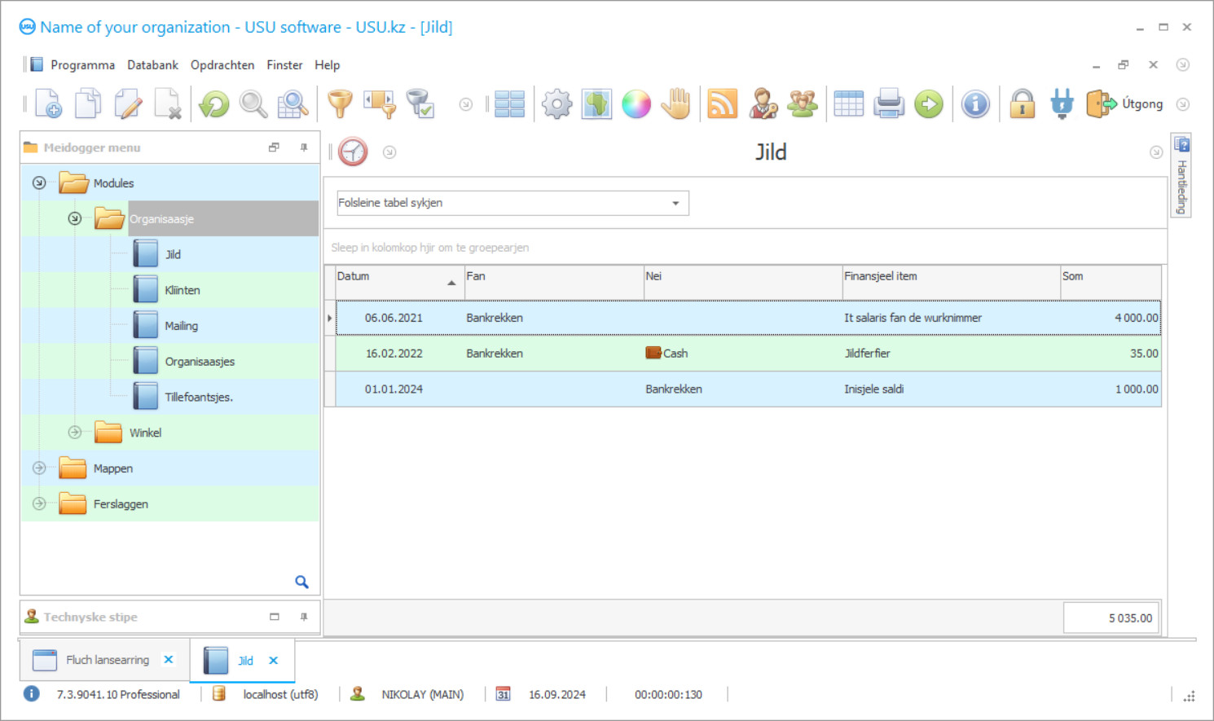The height and width of the screenshot is (721, 1214).
Task: Click the green export arrow icon
Action: 929,104
